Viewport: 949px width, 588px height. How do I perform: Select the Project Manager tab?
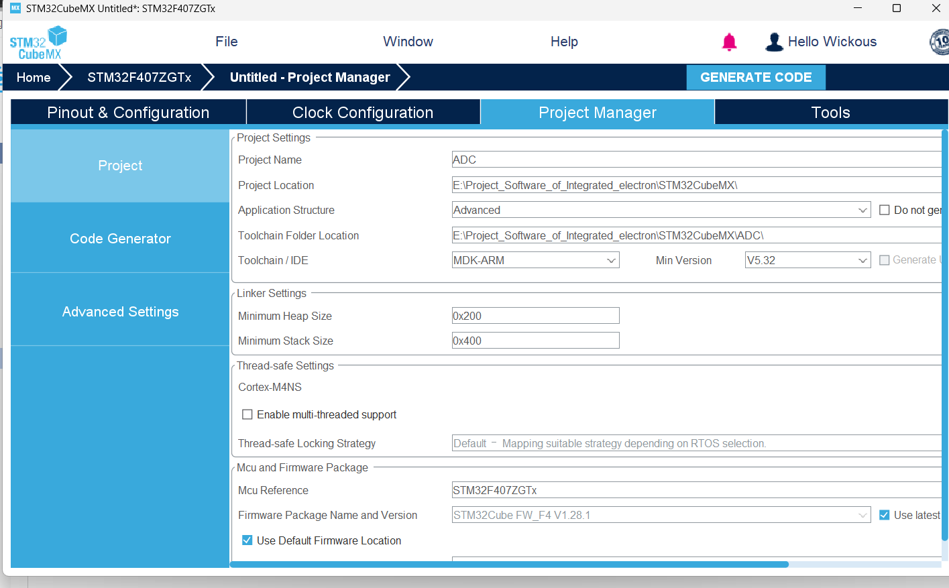tap(598, 112)
